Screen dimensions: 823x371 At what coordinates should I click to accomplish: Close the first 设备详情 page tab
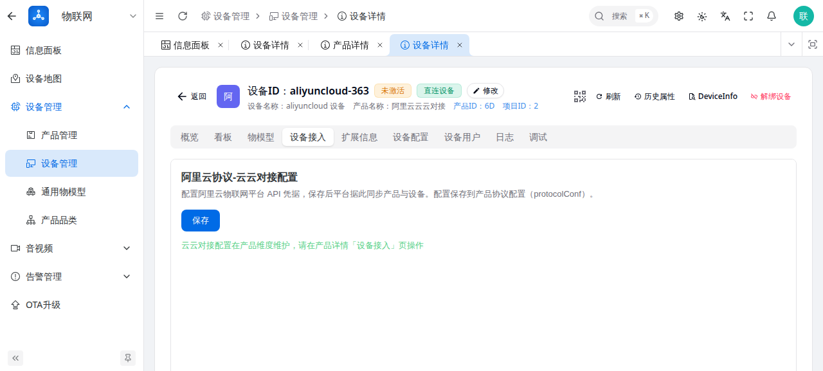coord(300,45)
